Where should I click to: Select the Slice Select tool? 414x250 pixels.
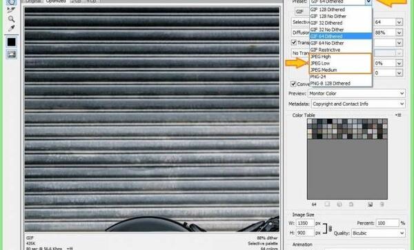click(11, 10)
